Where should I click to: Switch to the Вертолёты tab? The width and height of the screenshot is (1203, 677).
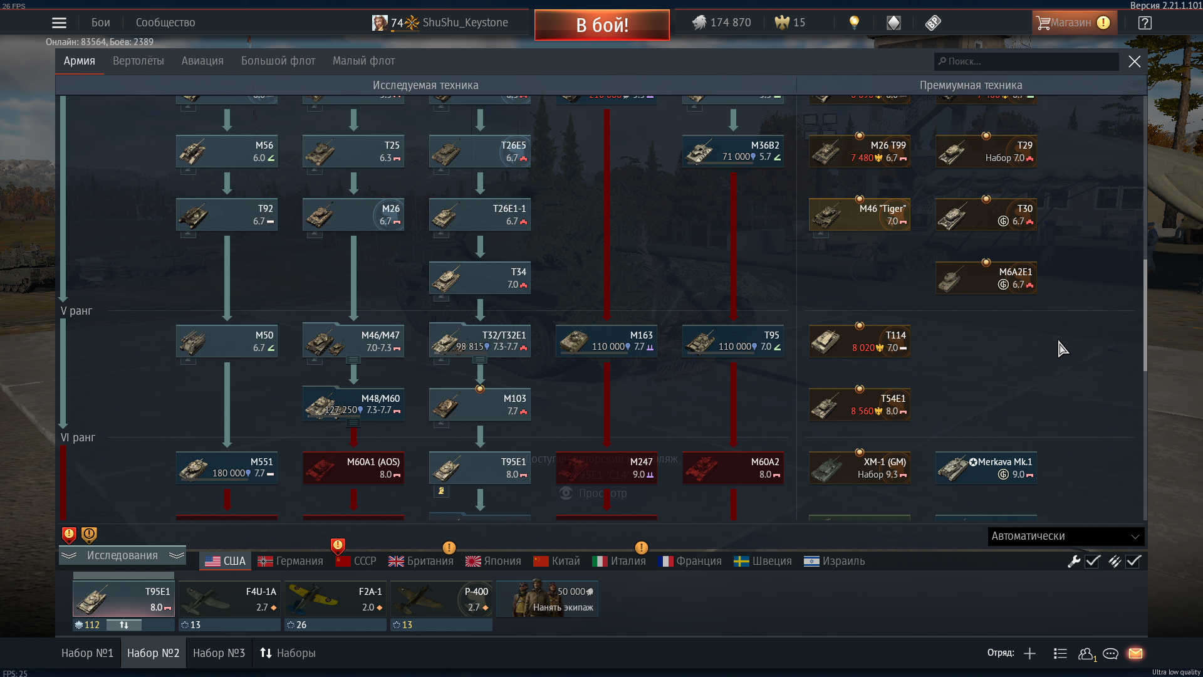(138, 61)
